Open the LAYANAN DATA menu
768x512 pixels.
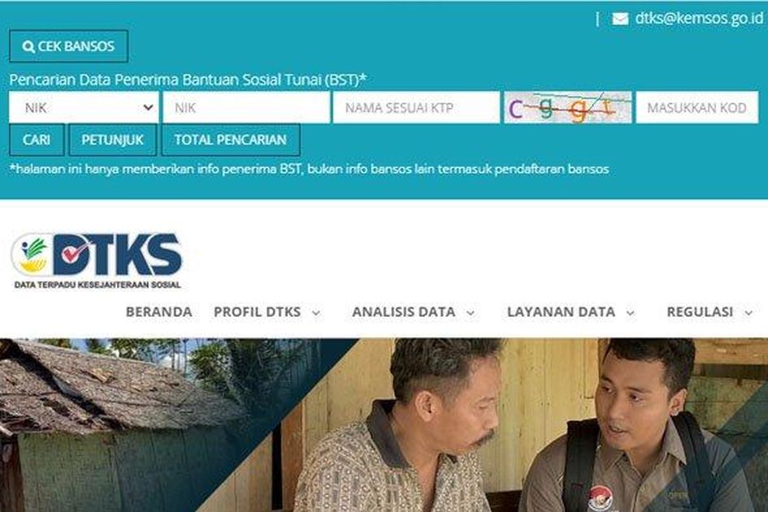(561, 311)
